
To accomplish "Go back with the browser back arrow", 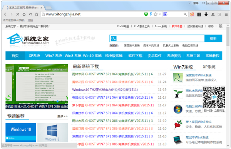I will pos(5,14).
